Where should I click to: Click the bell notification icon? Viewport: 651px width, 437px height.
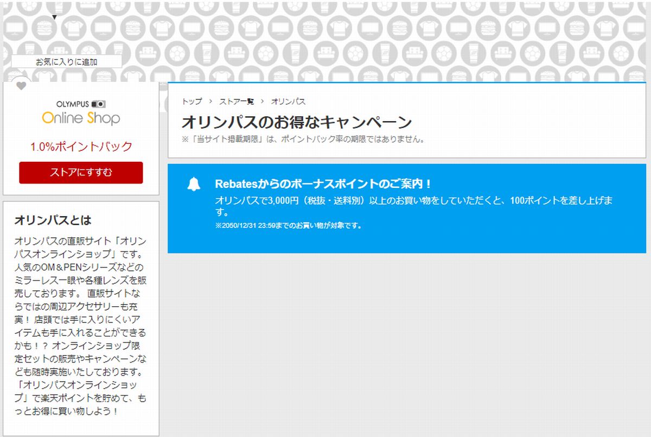click(194, 184)
